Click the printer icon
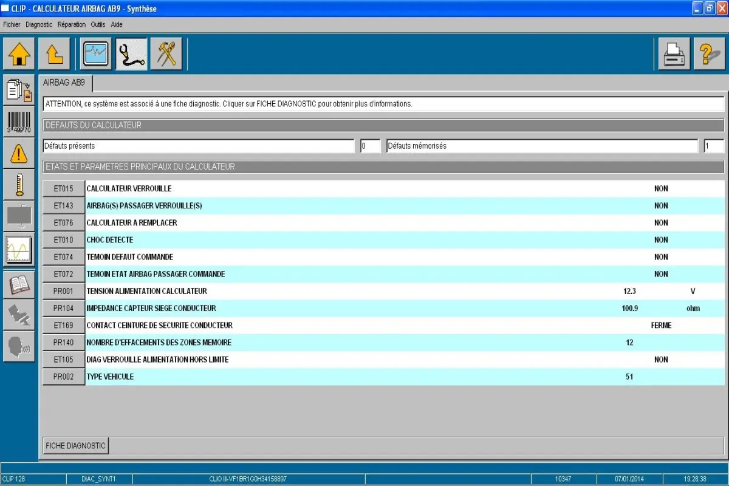 (674, 54)
